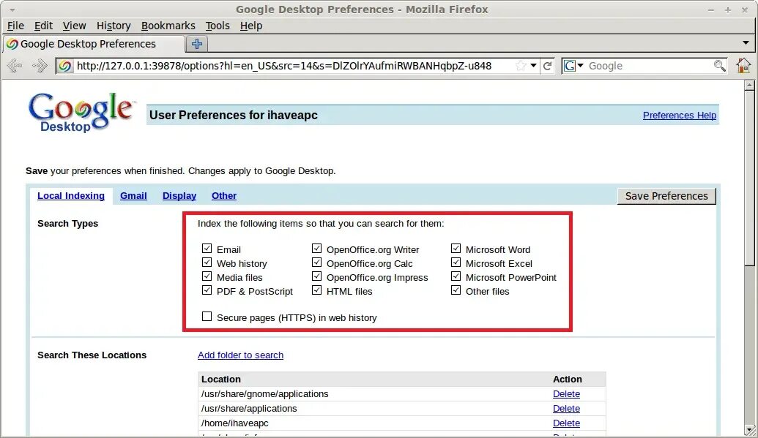
Task: Open the Bookmarks menu
Action: pyautogui.click(x=168, y=26)
